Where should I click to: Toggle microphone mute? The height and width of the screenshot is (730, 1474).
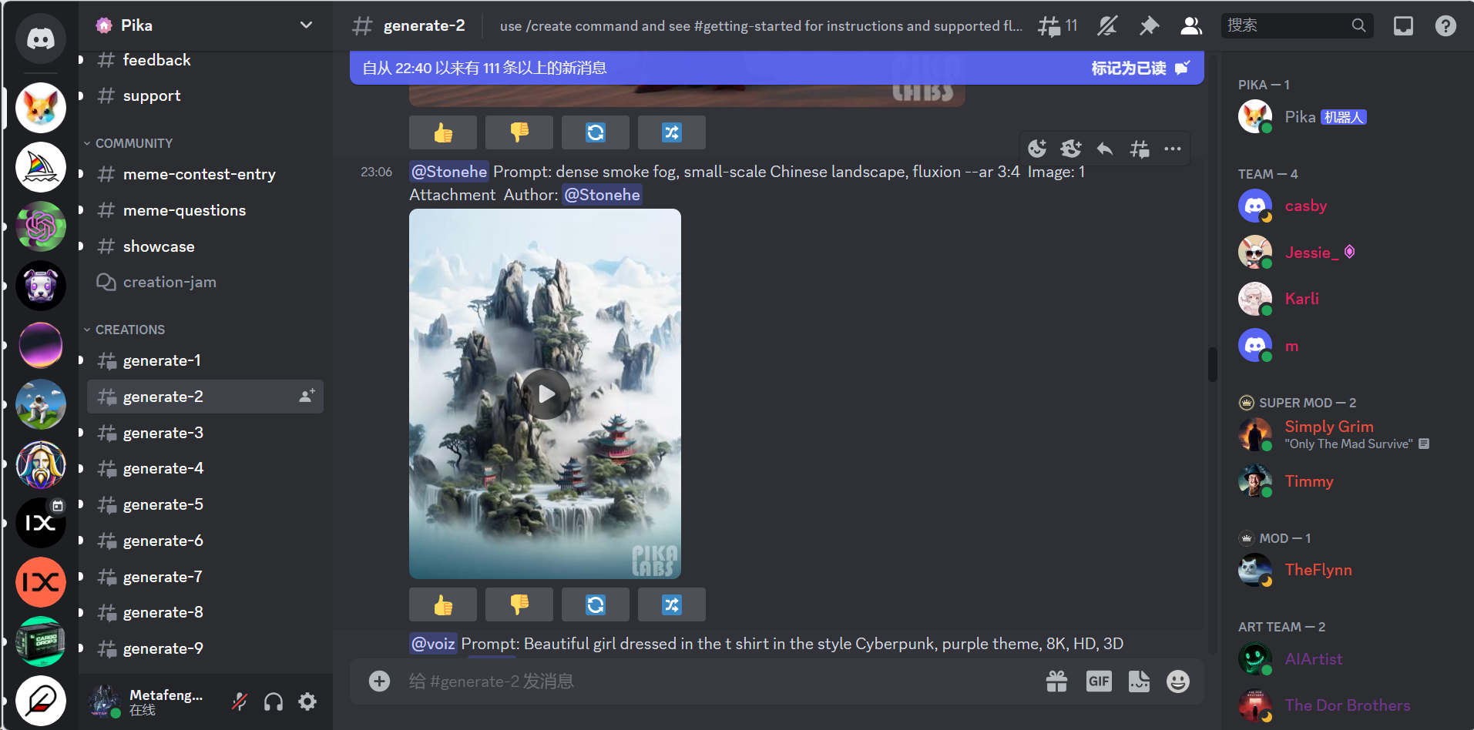tap(240, 702)
